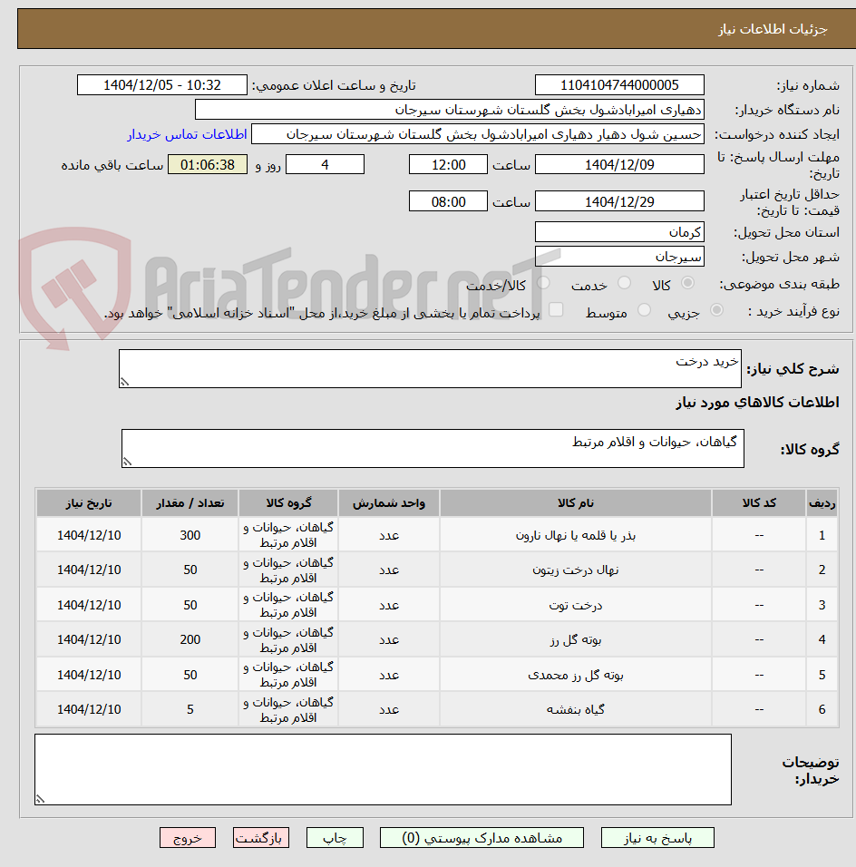Viewport: 856px width, 867px height.
Task: Click the announcement date field 1404/12/05 - 10:32
Action: point(162,85)
